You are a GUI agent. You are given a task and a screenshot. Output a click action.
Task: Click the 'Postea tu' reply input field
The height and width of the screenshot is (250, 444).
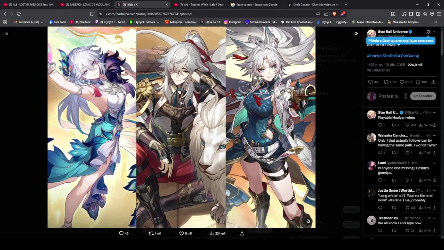tap(388, 96)
